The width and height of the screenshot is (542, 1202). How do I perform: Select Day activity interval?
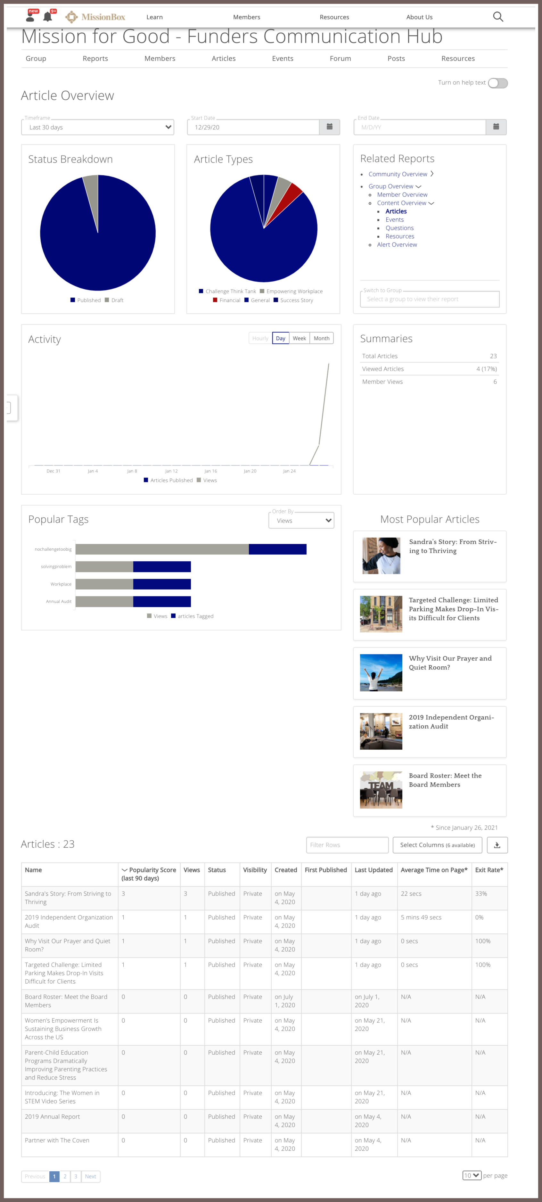coord(280,338)
